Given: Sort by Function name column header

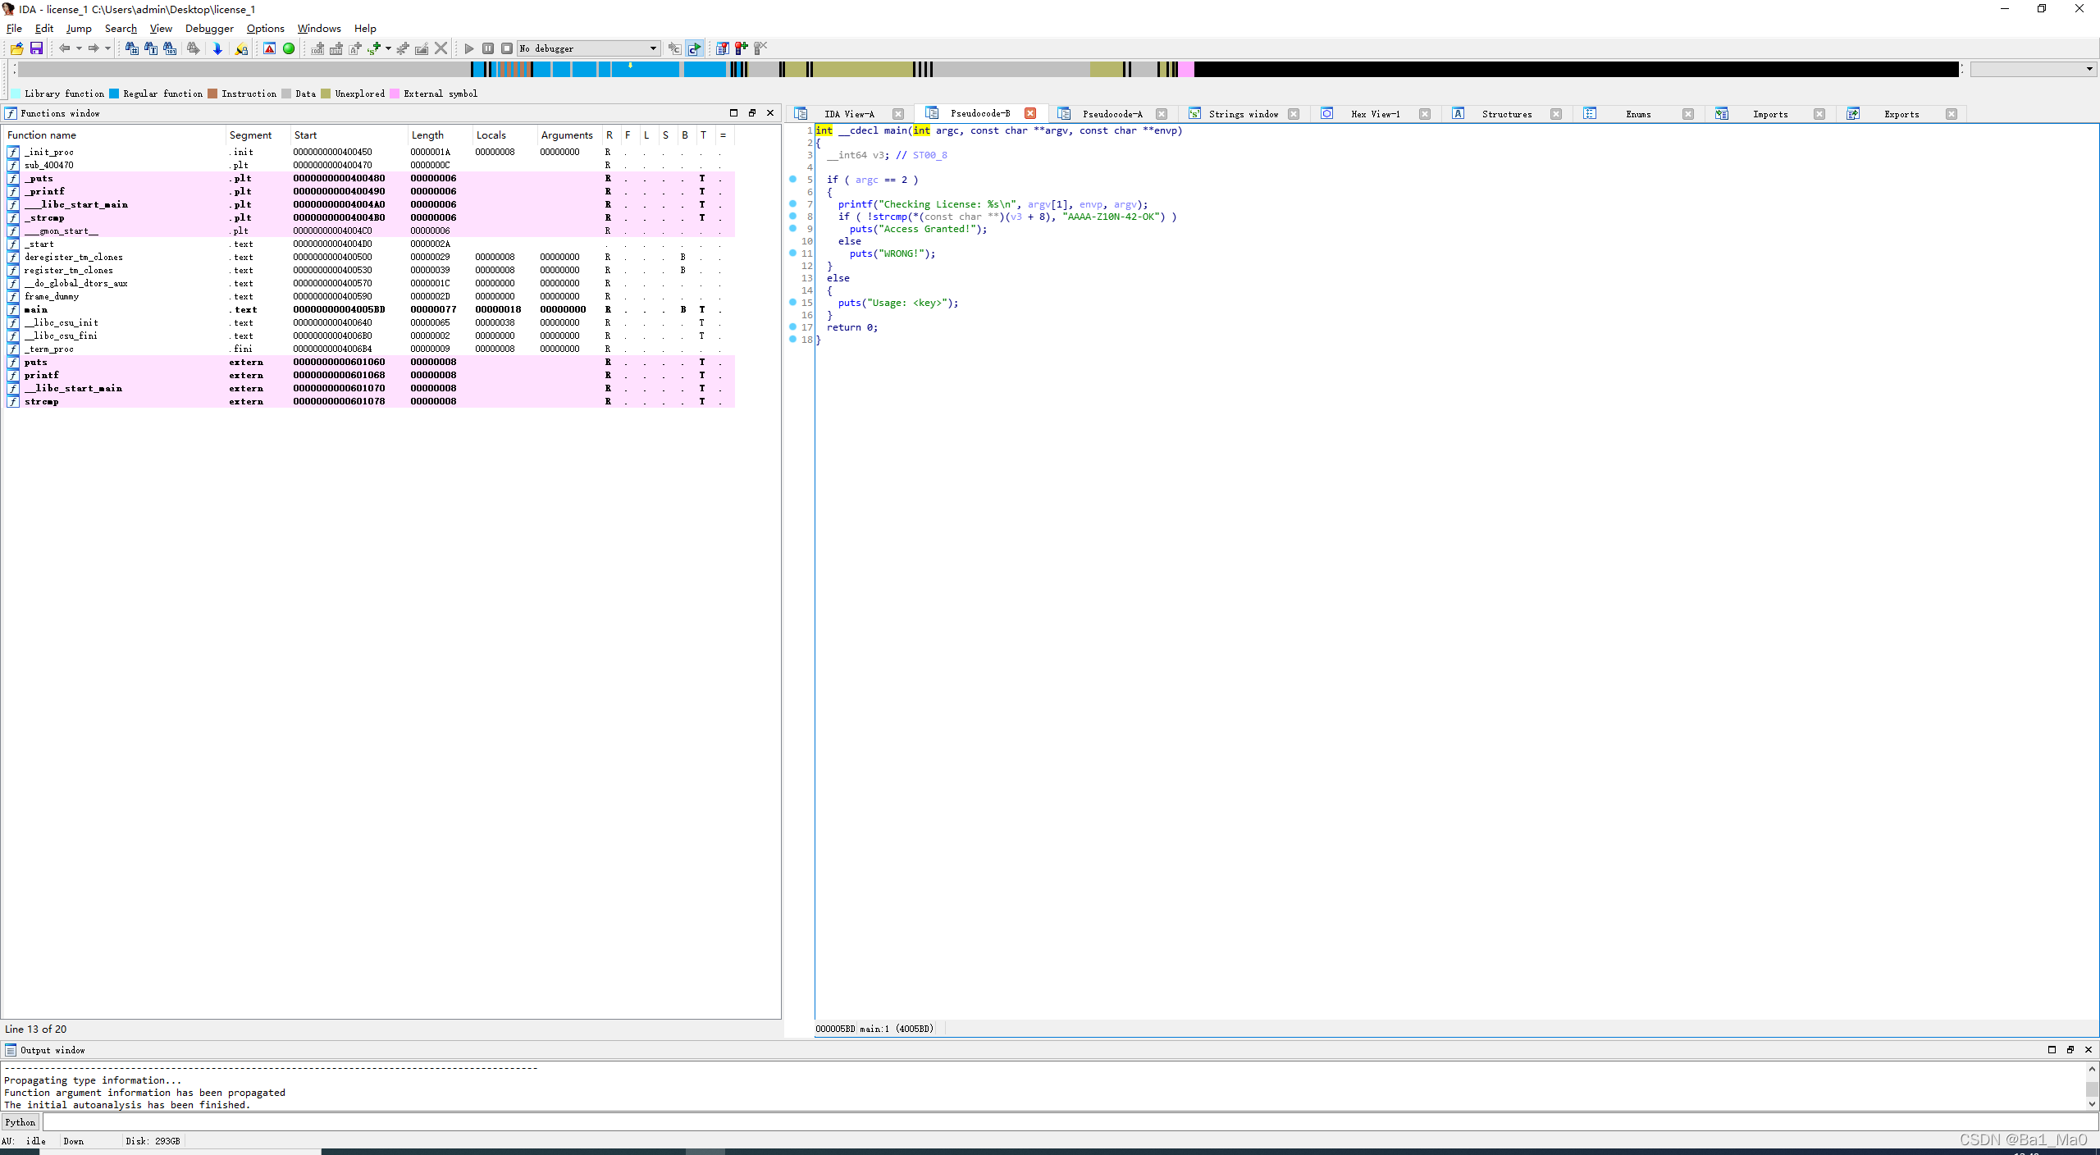Looking at the screenshot, I should (x=43, y=135).
